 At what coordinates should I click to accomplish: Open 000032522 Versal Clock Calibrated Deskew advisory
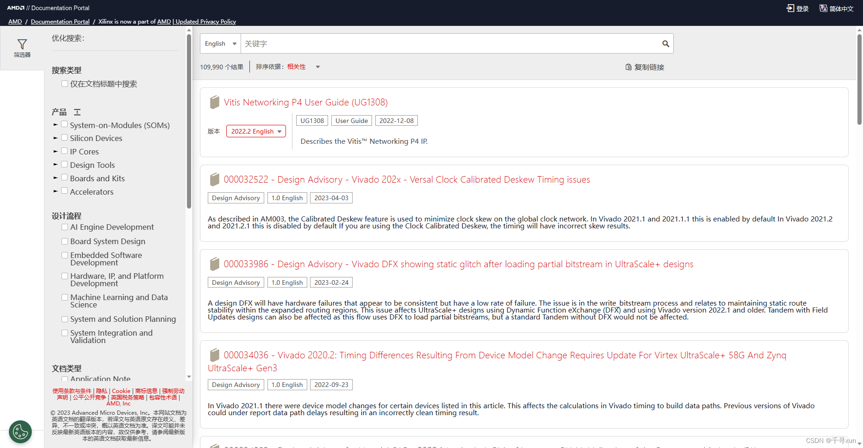point(407,179)
